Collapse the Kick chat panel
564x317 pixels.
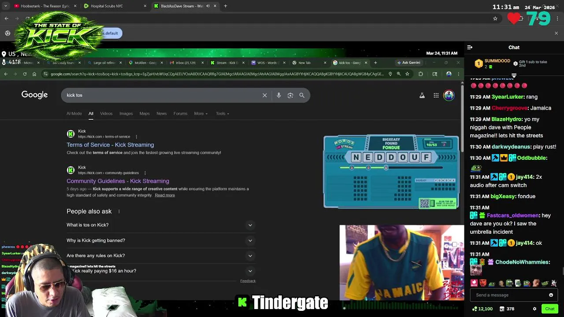click(x=470, y=47)
